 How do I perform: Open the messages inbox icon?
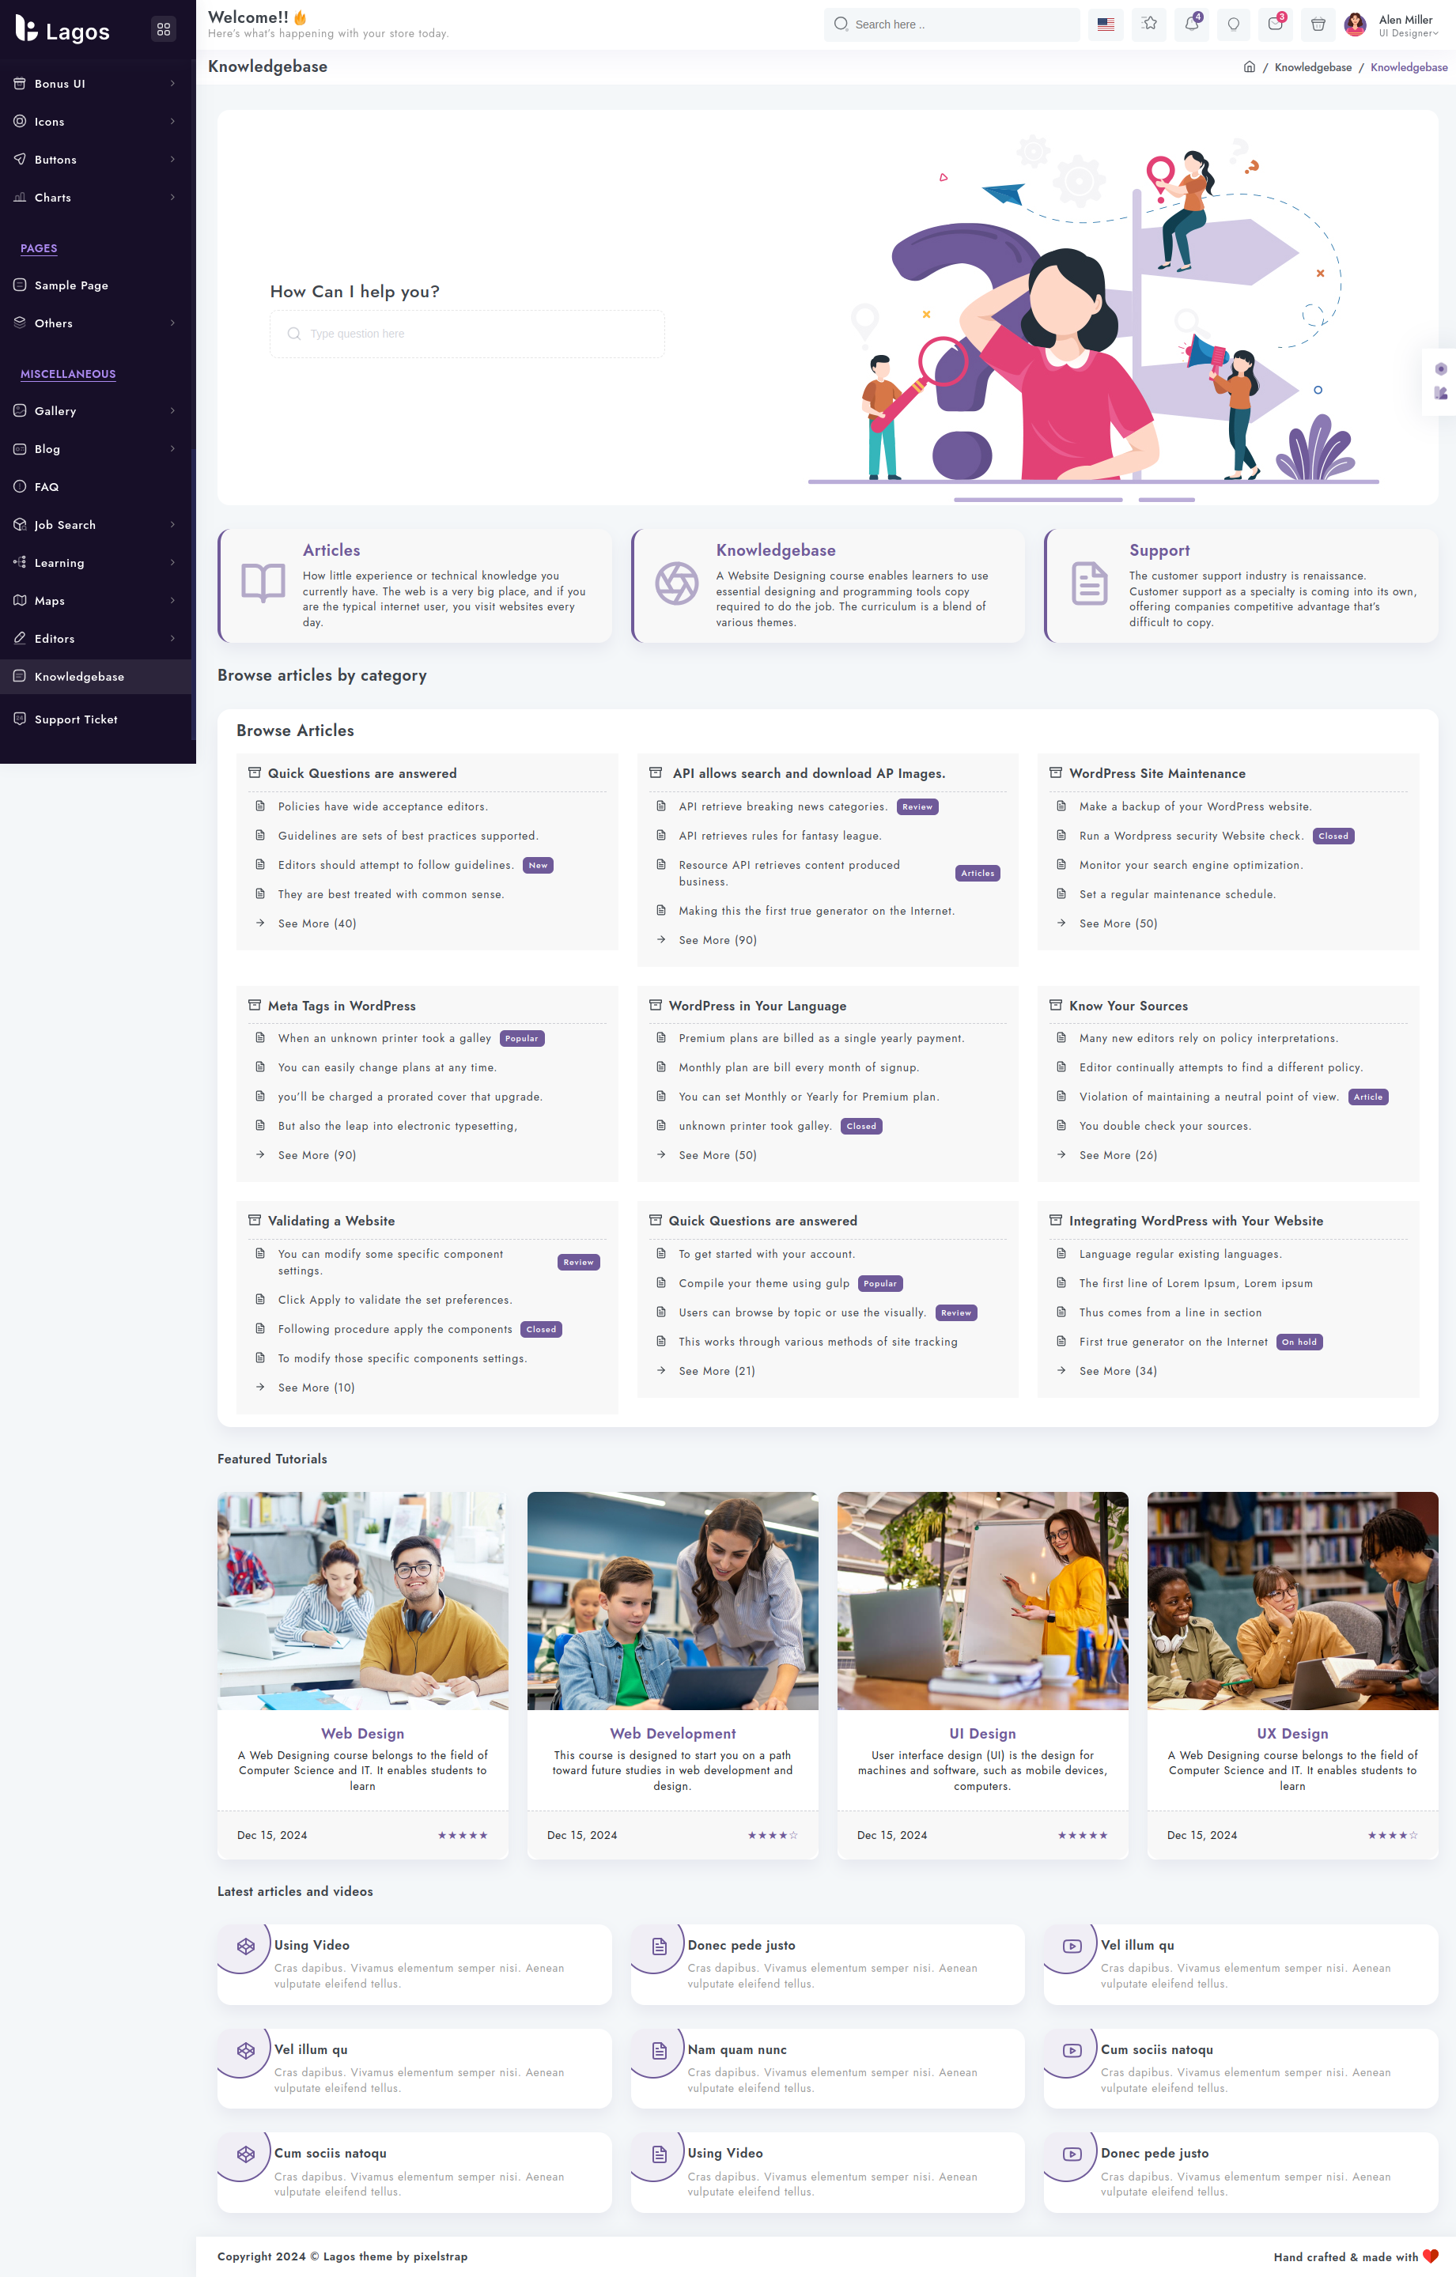[x=1276, y=25]
